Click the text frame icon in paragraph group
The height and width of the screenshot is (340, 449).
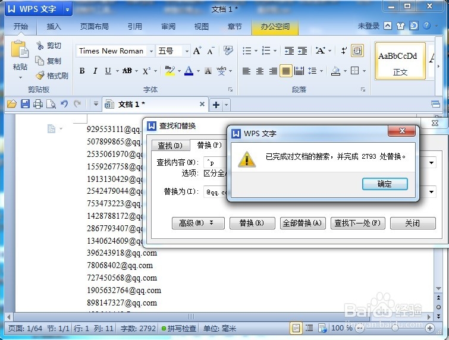(357, 51)
